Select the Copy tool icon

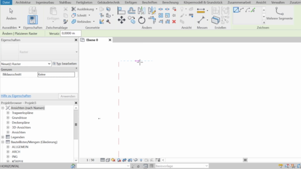pos(132,20)
